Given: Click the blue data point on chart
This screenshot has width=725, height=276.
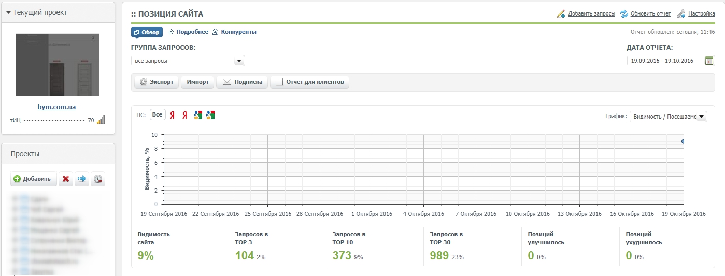Looking at the screenshot, I should pyautogui.click(x=684, y=141).
